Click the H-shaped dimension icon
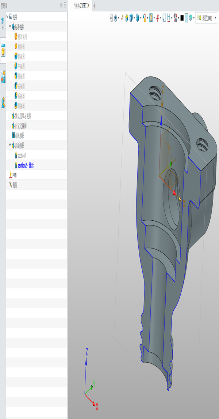The image size is (219, 419). click(169, 18)
